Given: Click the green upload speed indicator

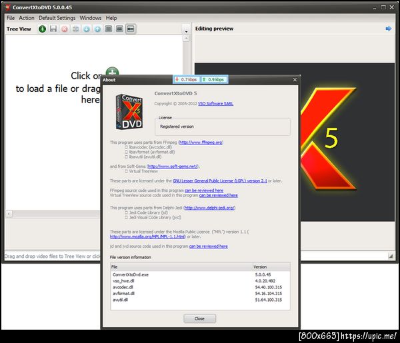Looking at the screenshot, I should pyautogui.click(x=214, y=79).
